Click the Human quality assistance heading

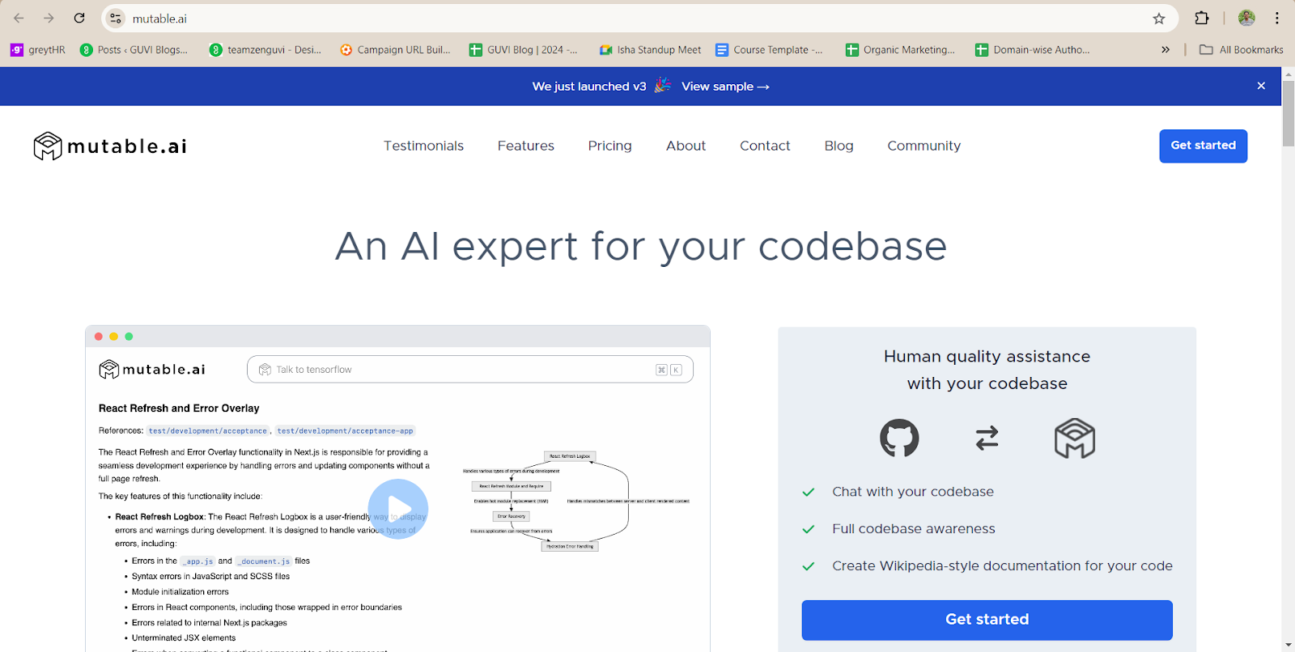[987, 370]
